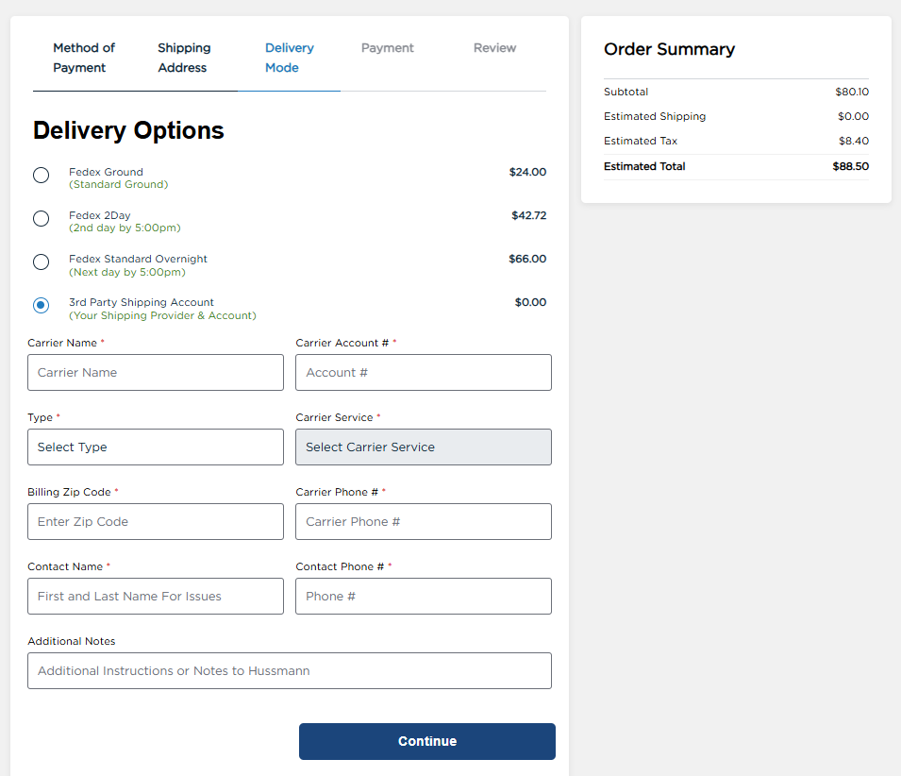Select the Carrier Phone # field
This screenshot has height=776, width=901.
[x=423, y=521]
